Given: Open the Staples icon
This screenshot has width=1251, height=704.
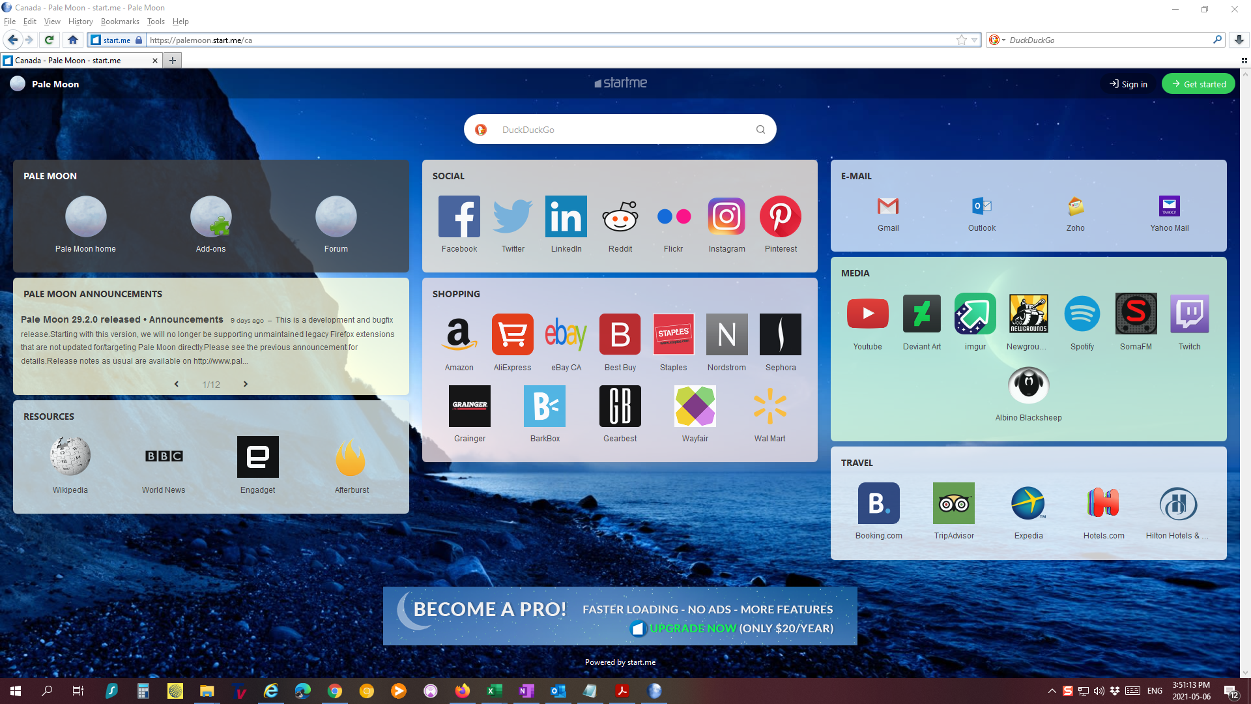Looking at the screenshot, I should pyautogui.click(x=674, y=334).
